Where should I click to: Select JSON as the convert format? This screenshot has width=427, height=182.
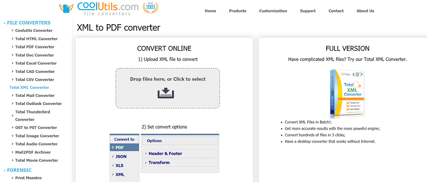[x=121, y=156]
